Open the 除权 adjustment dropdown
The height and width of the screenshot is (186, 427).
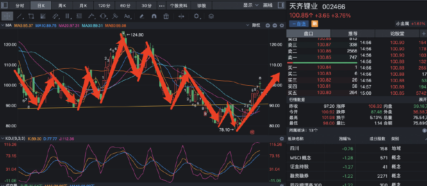pos(253,25)
